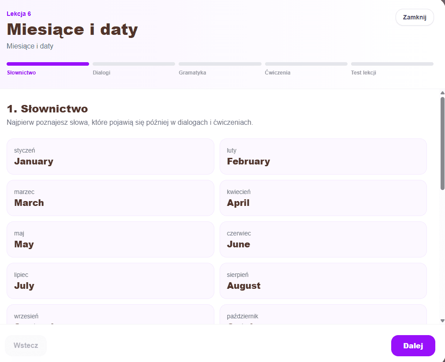
Task: Select the kwiecień April card
Action: (323, 198)
